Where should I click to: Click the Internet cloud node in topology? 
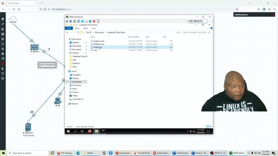pos(13,19)
